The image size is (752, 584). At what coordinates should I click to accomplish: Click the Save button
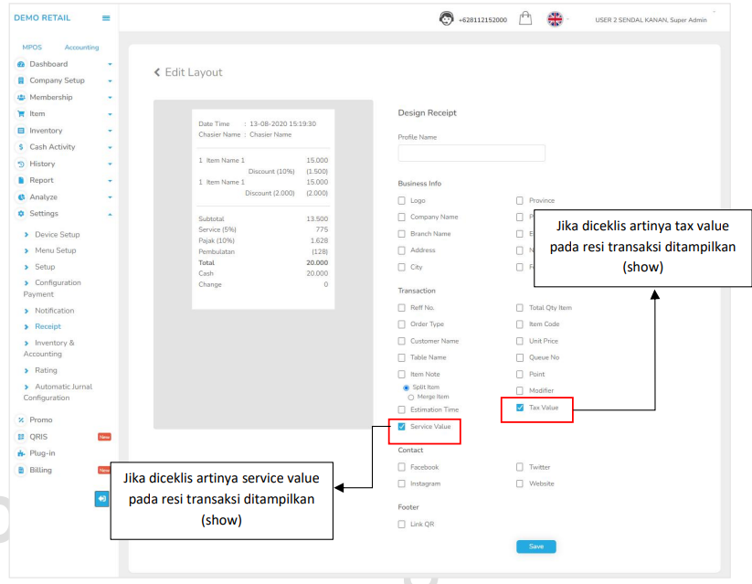click(535, 547)
